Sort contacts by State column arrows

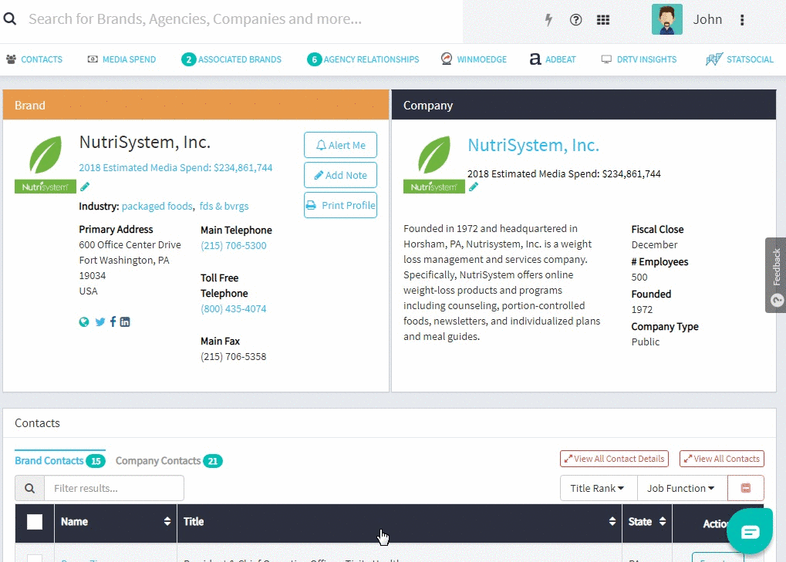(662, 521)
